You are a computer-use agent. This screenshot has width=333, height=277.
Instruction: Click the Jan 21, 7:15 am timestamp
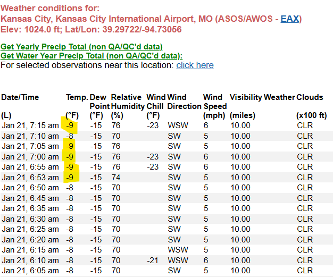[30, 125]
